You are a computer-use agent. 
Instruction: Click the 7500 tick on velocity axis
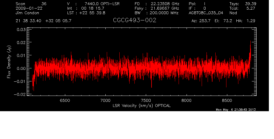(x=146, y=101)
